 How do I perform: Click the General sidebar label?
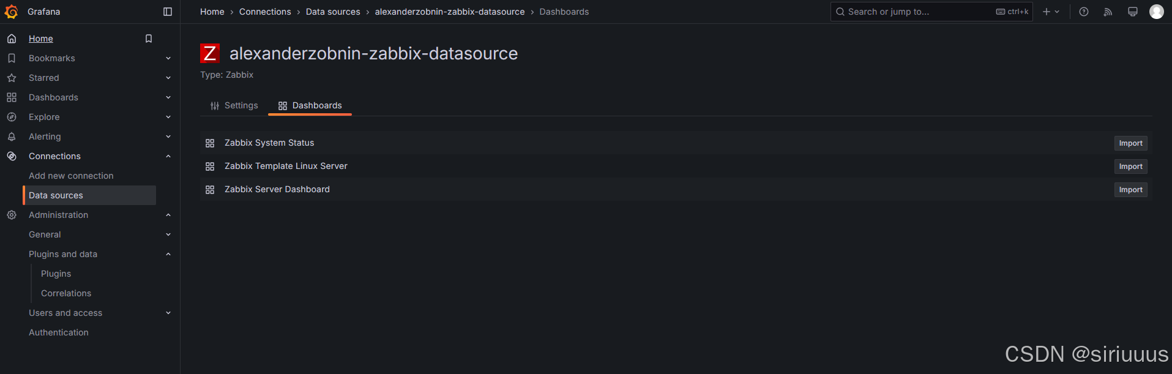45,234
